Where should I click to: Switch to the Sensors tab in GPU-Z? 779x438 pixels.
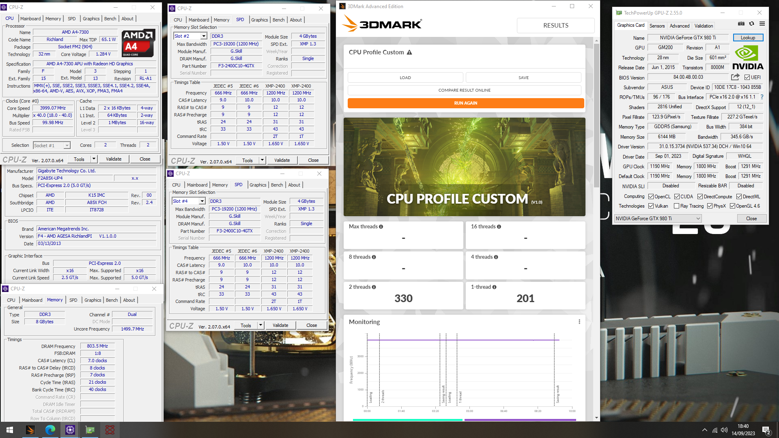pyautogui.click(x=657, y=26)
